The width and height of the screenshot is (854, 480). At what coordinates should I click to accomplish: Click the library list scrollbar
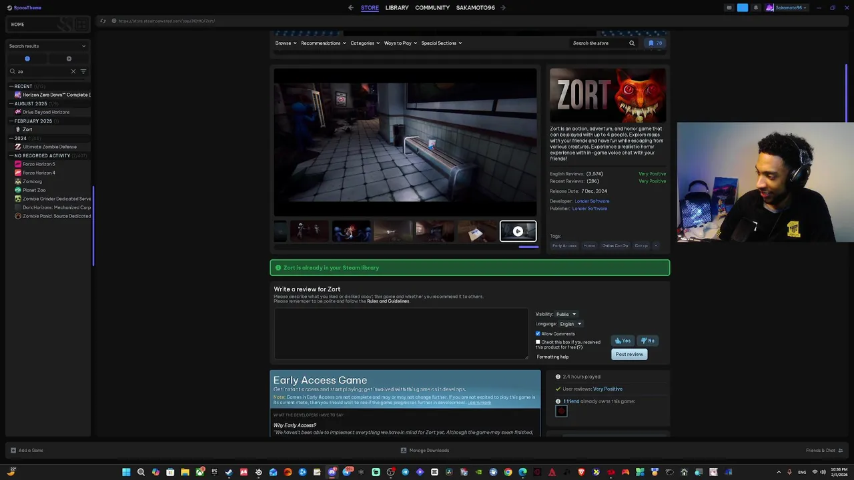pos(93,227)
